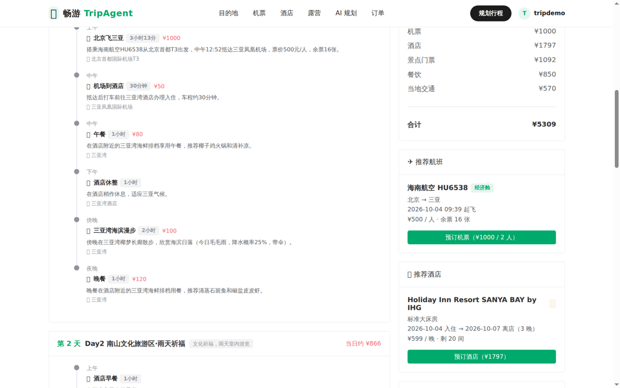Book hotel with 预订酒店 (¥1797) button

point(481,357)
